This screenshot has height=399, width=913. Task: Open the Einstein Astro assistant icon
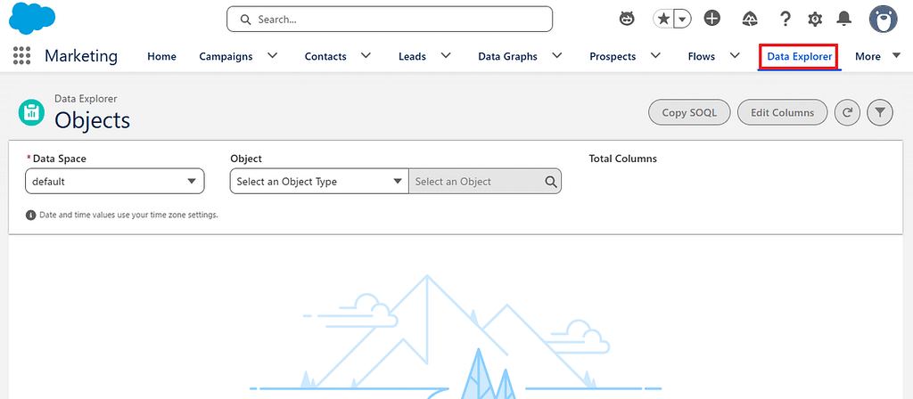coord(627,20)
